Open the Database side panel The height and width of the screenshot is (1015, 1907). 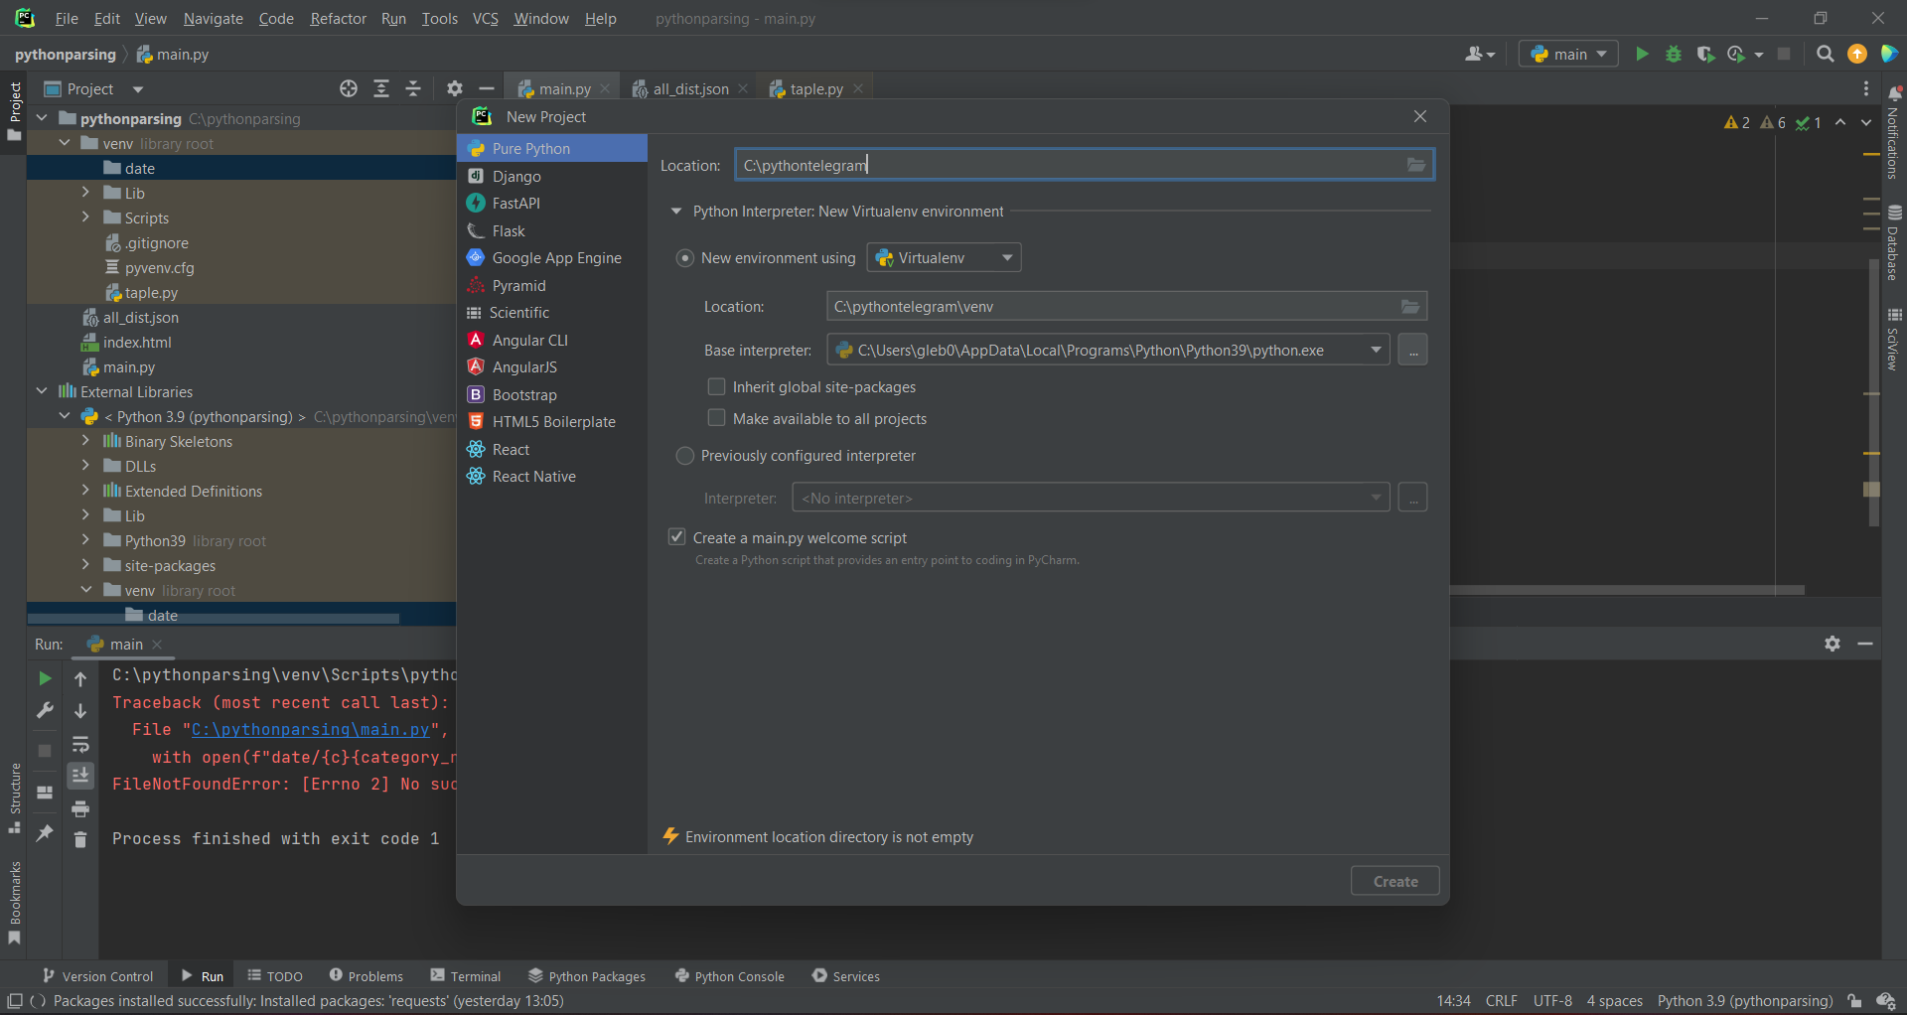1893,242
